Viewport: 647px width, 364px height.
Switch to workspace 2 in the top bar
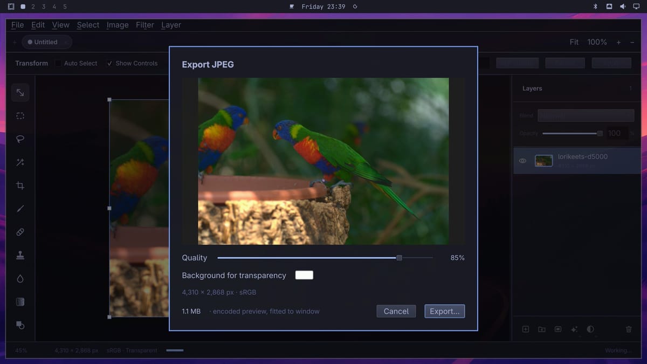(33, 6)
